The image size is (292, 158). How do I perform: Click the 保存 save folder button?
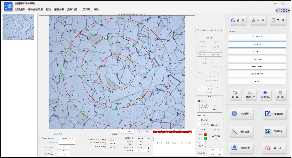(x=235, y=95)
